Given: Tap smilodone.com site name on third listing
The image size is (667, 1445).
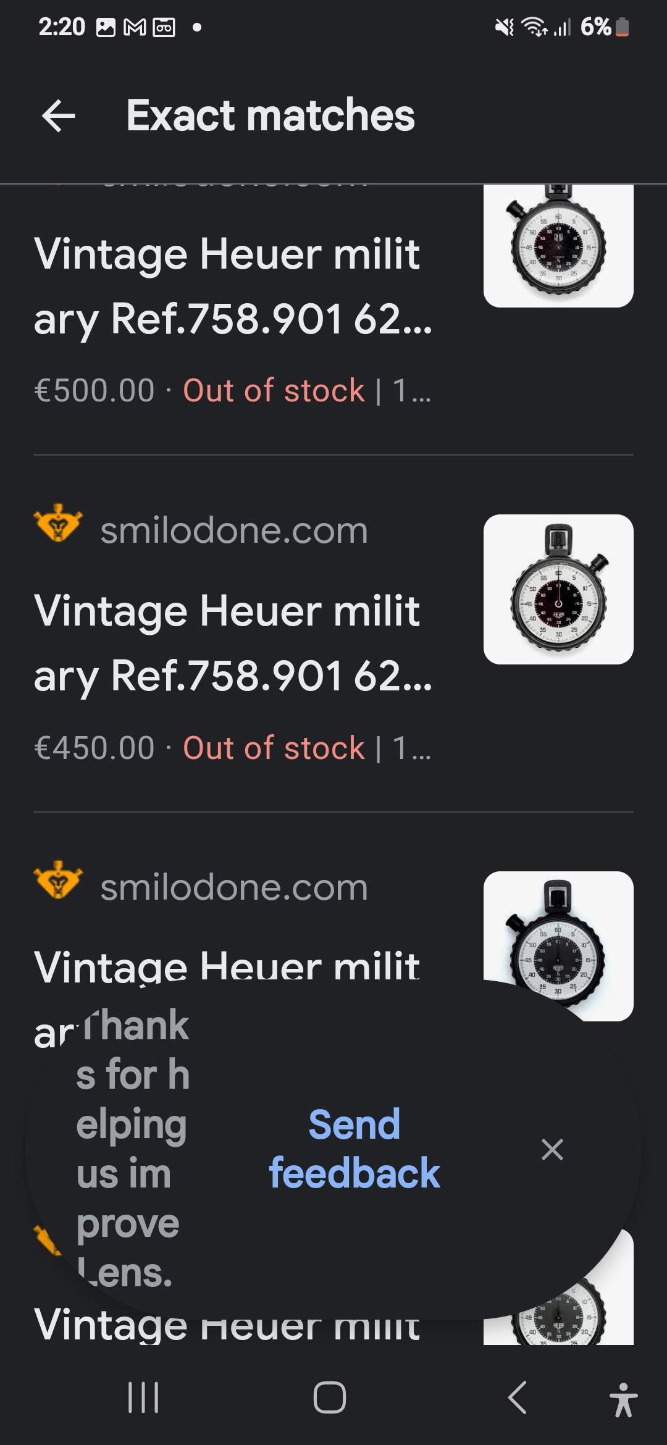Looking at the screenshot, I should [x=234, y=888].
